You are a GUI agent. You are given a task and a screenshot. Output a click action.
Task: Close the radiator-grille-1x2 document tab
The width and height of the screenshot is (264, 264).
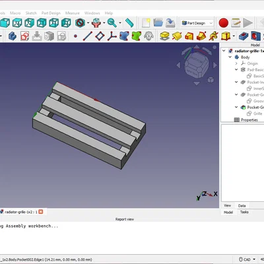[41, 212]
